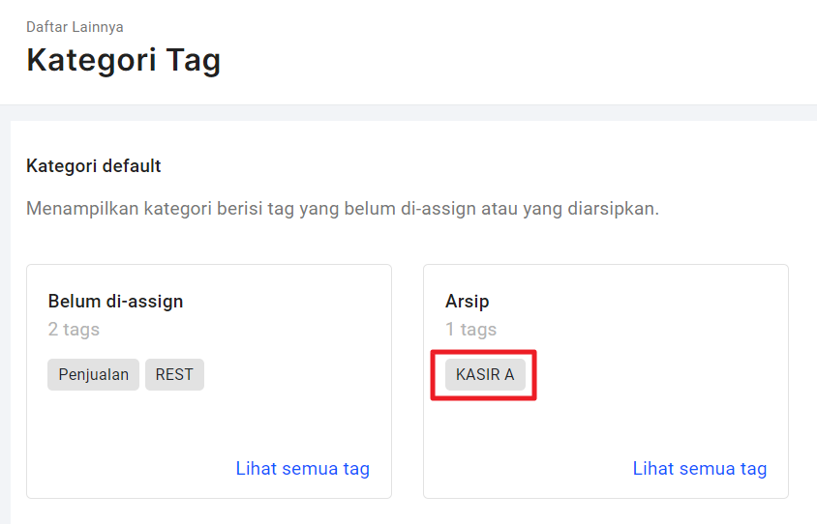Click the Belum di-assign card title

[115, 302]
